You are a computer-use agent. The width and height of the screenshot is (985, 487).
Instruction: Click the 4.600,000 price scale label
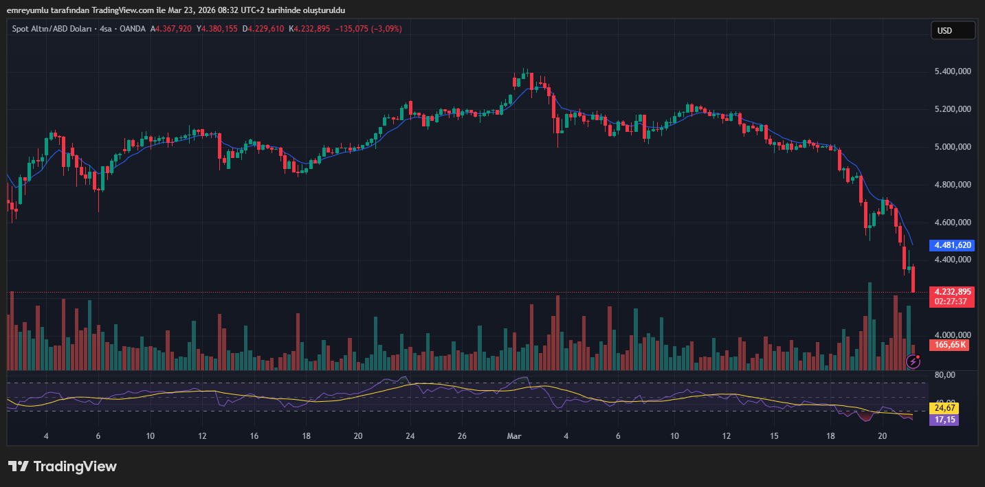(x=953, y=223)
